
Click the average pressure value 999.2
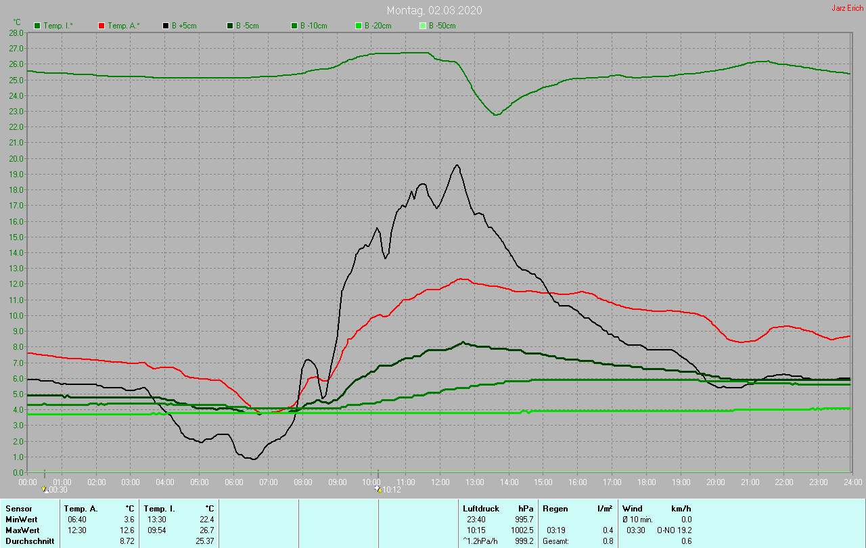point(524,541)
